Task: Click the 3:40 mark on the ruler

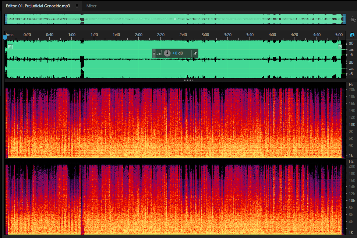Action: click(x=250, y=35)
